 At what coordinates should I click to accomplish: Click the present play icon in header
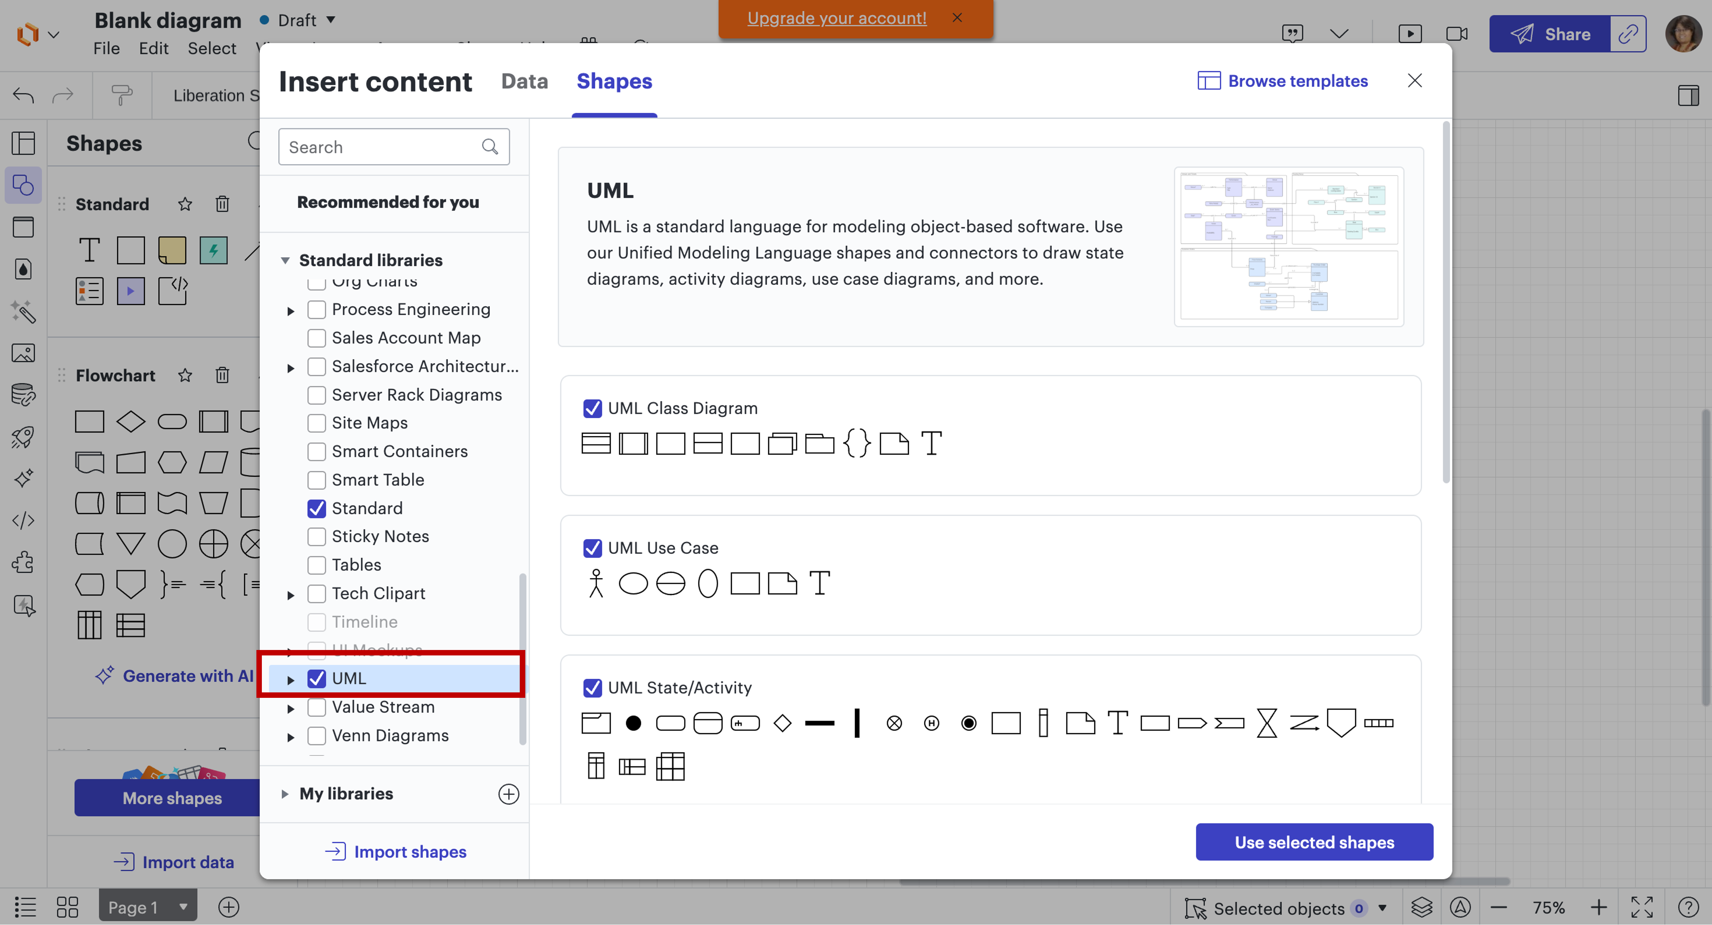[x=1410, y=34]
